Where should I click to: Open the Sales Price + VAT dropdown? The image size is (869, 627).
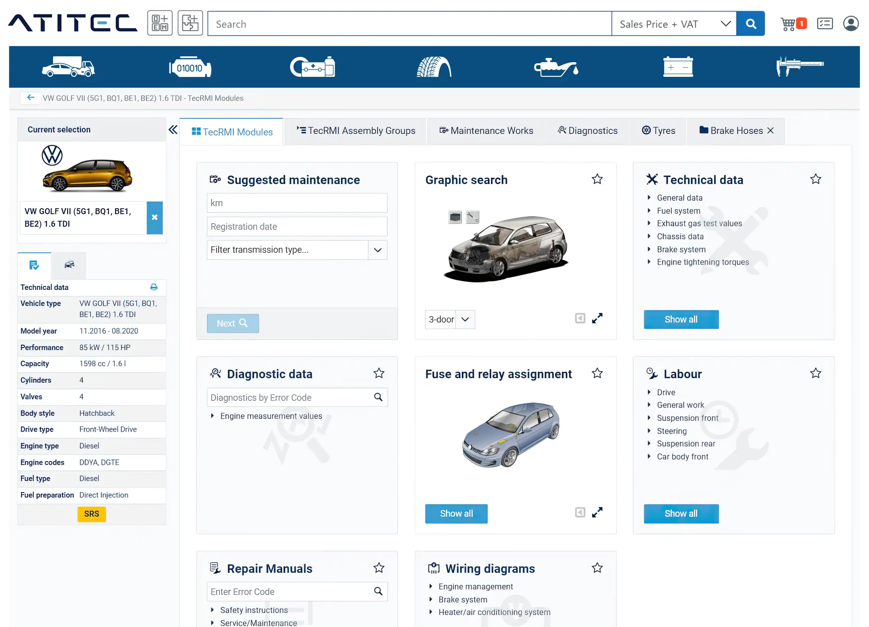tap(674, 24)
